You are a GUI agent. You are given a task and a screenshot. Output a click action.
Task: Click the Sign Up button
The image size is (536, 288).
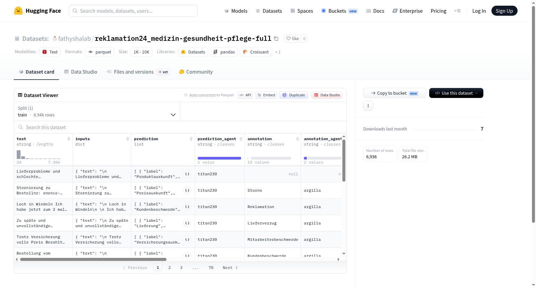tap(504, 11)
